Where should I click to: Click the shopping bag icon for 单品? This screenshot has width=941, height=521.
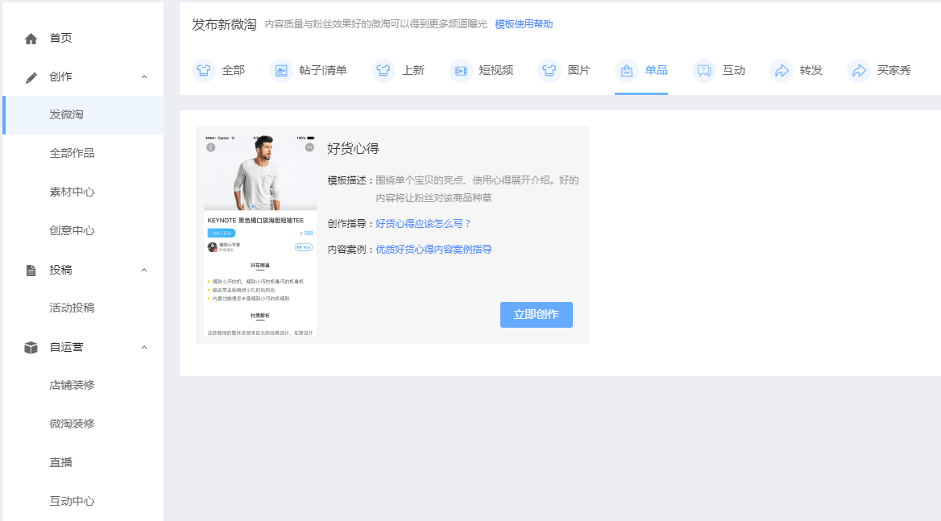point(627,71)
